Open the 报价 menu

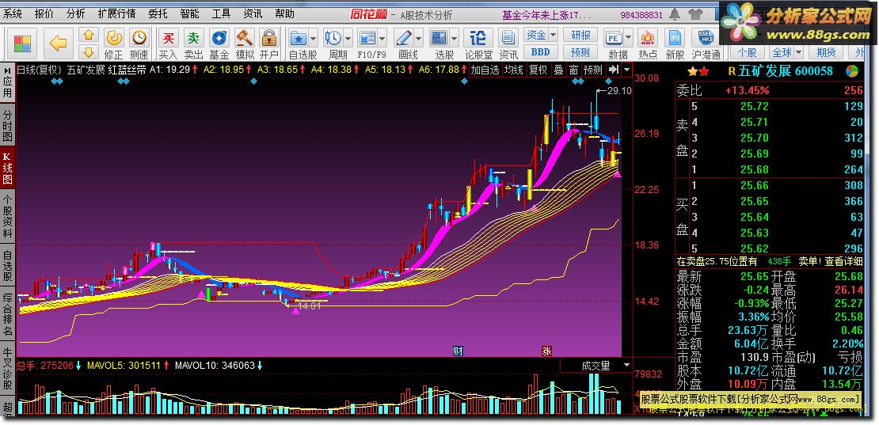pyautogui.click(x=44, y=13)
